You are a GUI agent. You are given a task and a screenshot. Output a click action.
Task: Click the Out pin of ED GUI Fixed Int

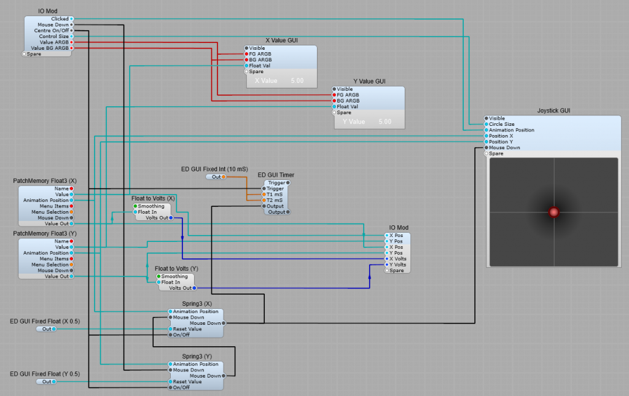[x=224, y=177]
